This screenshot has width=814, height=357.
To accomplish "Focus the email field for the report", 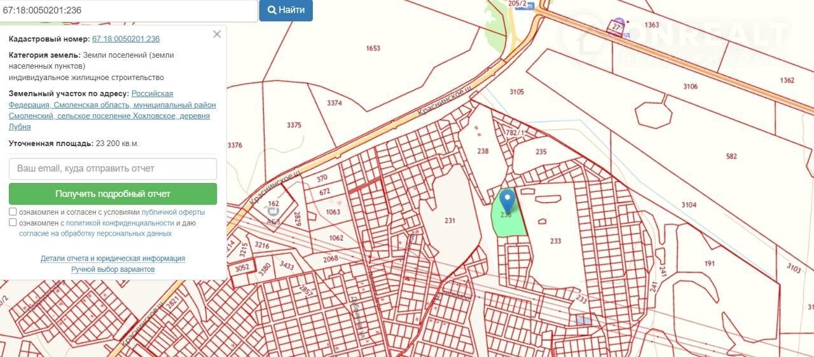I will 113,169.
